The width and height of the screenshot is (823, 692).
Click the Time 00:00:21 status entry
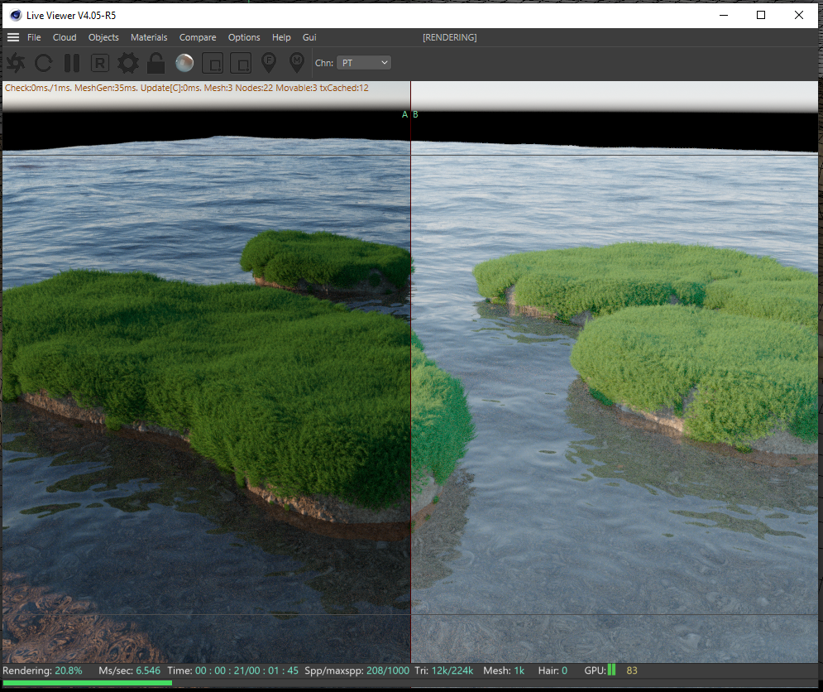click(233, 670)
